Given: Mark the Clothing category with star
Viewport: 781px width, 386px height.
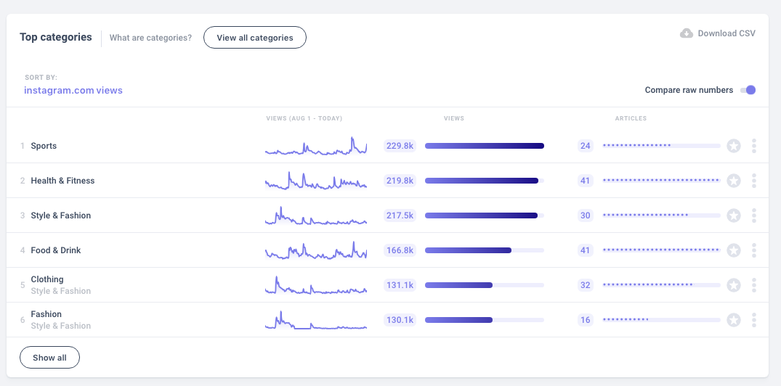Looking at the screenshot, I should click(x=734, y=285).
